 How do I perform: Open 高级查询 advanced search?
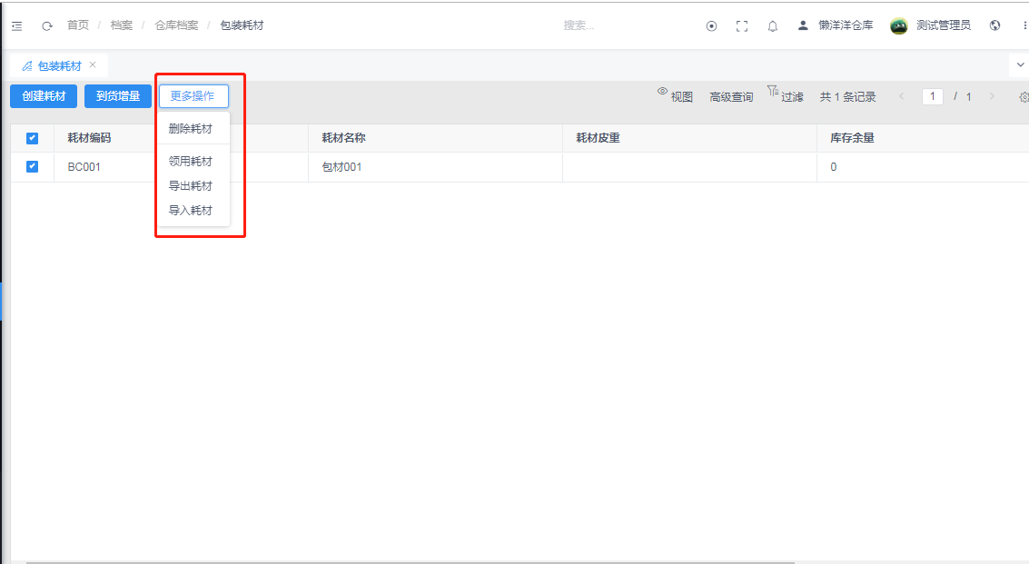click(731, 97)
